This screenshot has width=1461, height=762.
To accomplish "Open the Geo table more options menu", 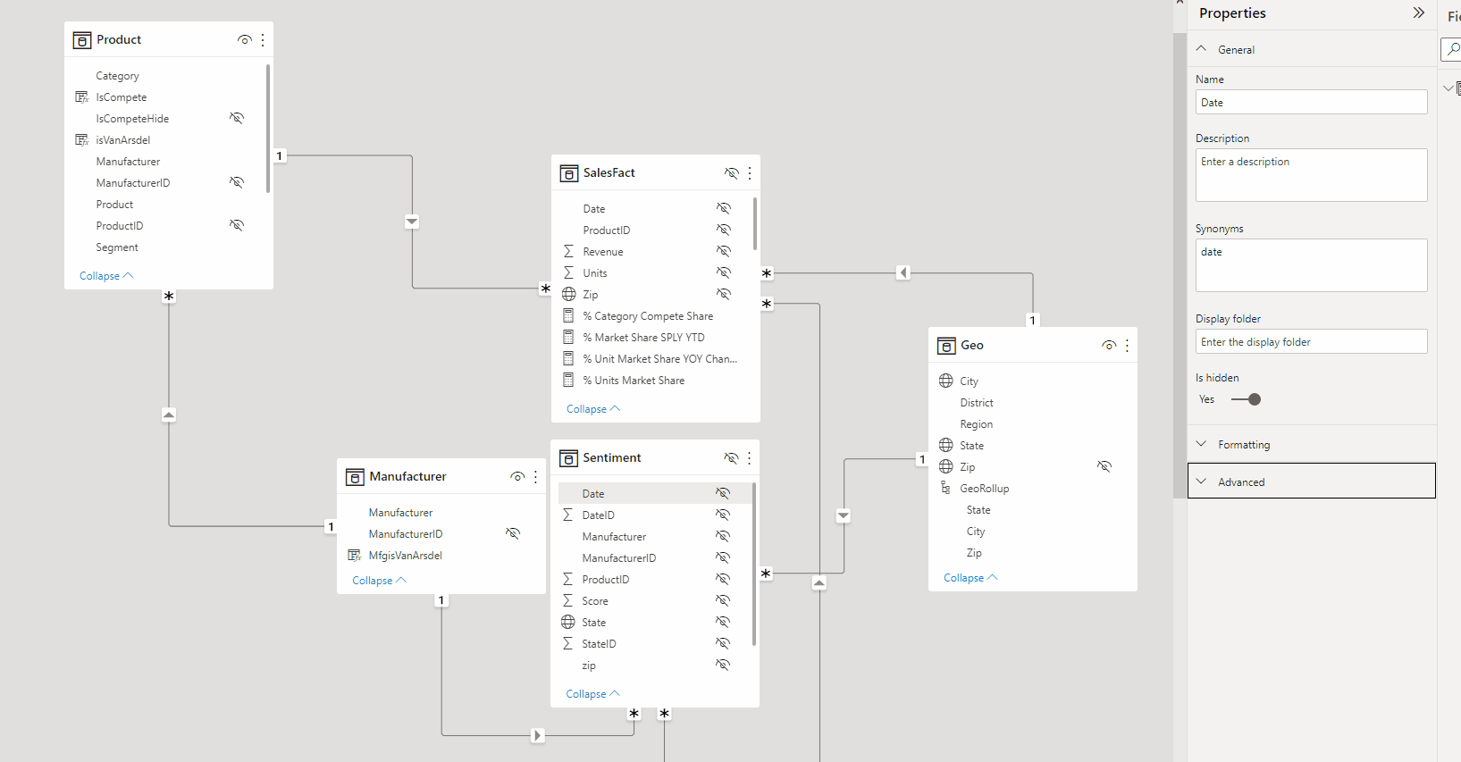I will [1127, 345].
